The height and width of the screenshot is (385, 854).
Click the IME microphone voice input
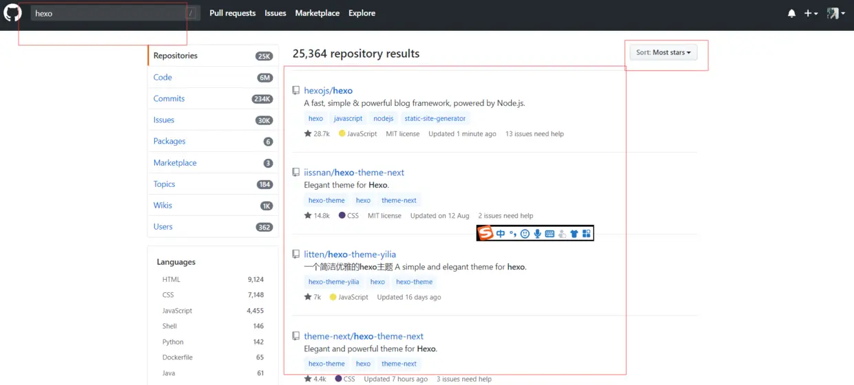[x=537, y=234]
